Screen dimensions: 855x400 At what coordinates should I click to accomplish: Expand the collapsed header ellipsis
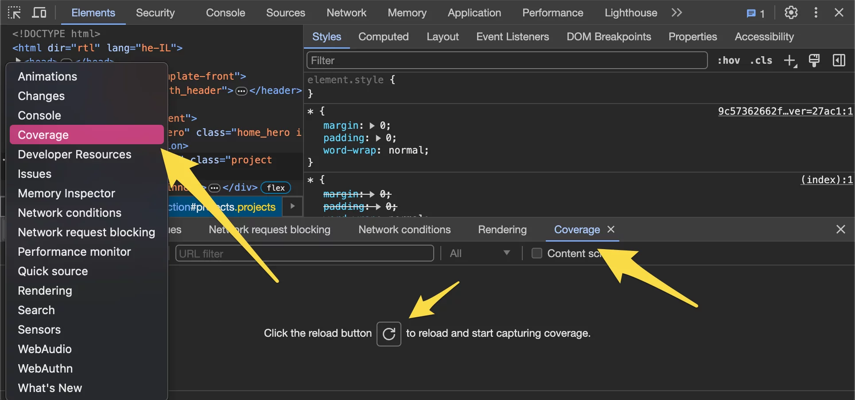click(241, 91)
